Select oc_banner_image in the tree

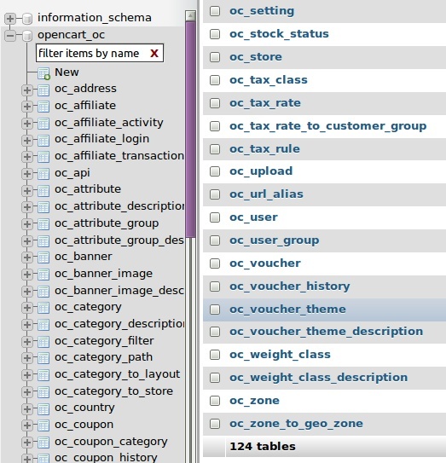coord(103,274)
